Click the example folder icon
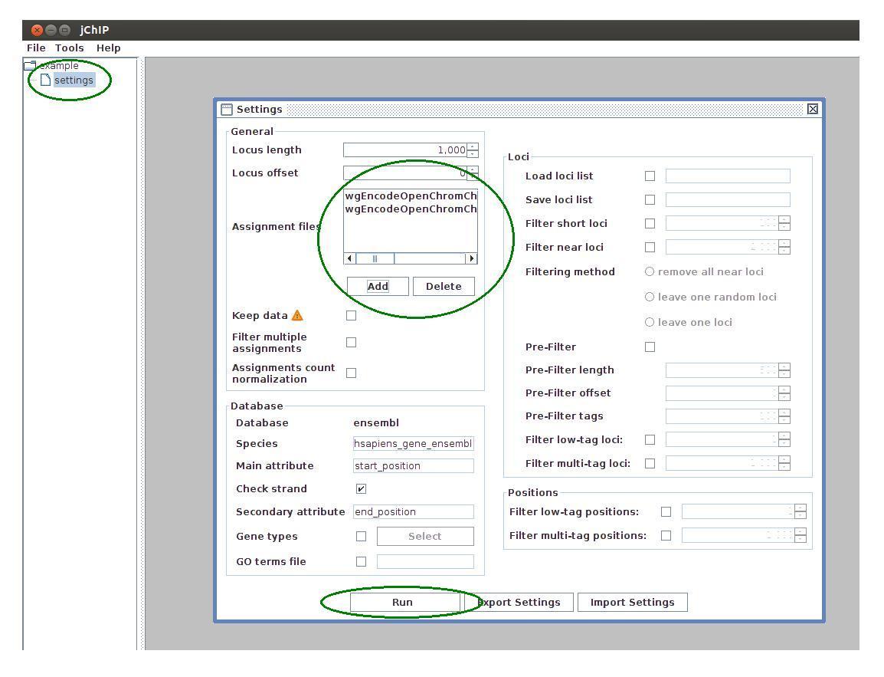This screenshot has height=677, width=884. coord(30,66)
